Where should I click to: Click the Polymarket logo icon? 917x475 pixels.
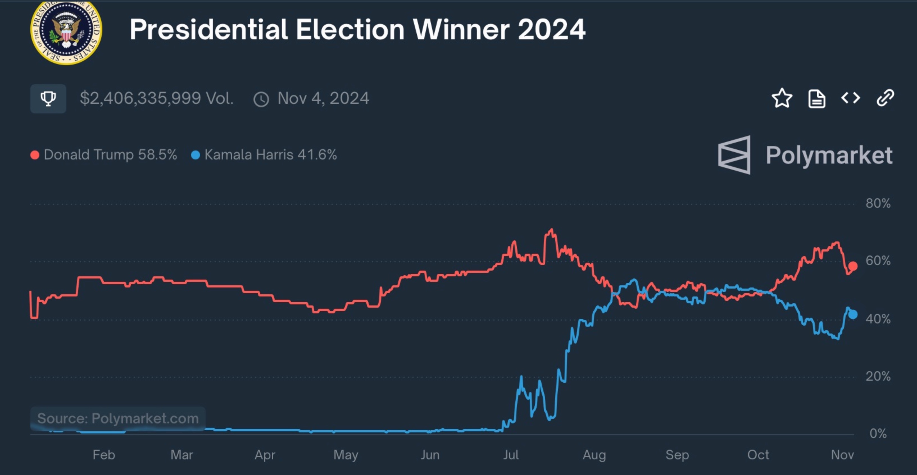tap(734, 155)
